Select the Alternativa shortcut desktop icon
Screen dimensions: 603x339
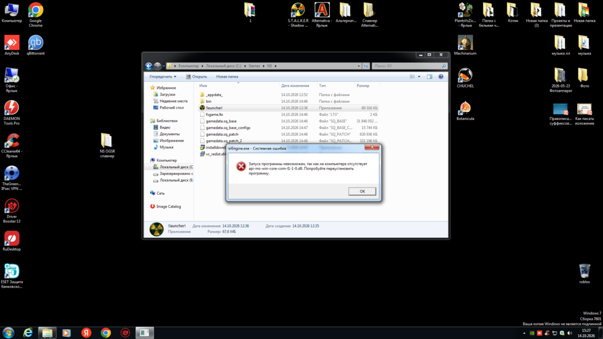[x=322, y=14]
